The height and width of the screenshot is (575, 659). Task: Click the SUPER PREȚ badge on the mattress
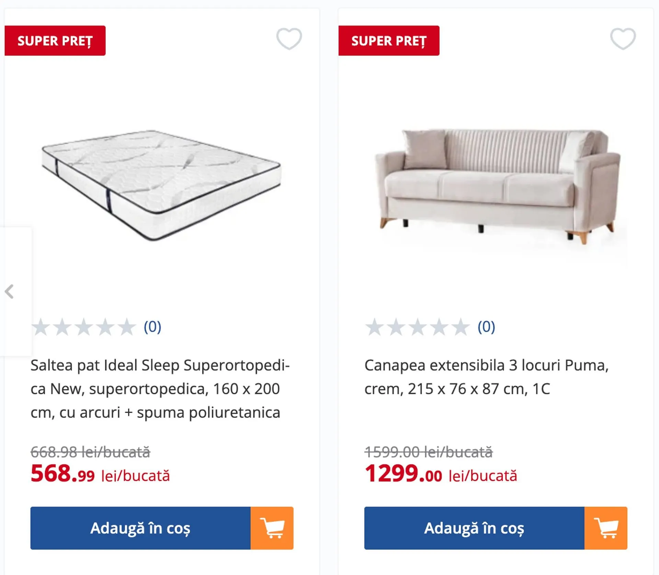pyautogui.click(x=55, y=40)
